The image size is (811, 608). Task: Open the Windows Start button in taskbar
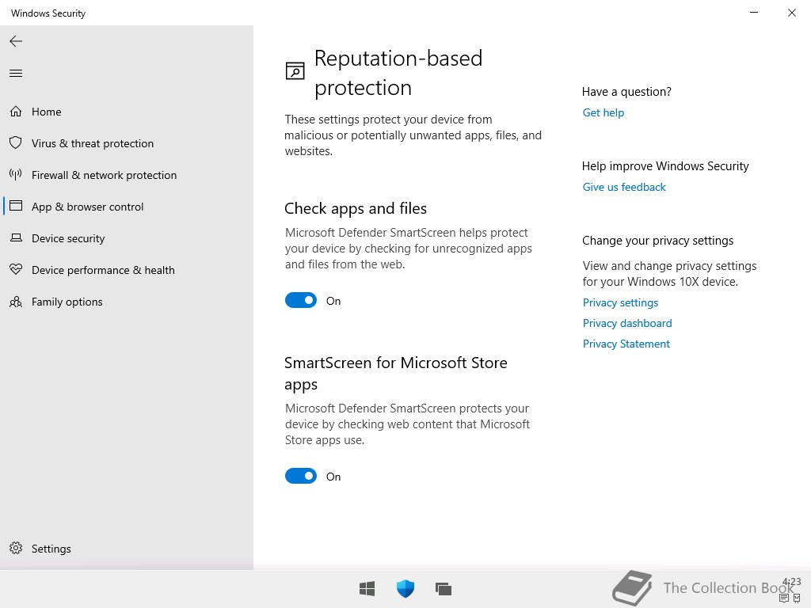pyautogui.click(x=367, y=588)
